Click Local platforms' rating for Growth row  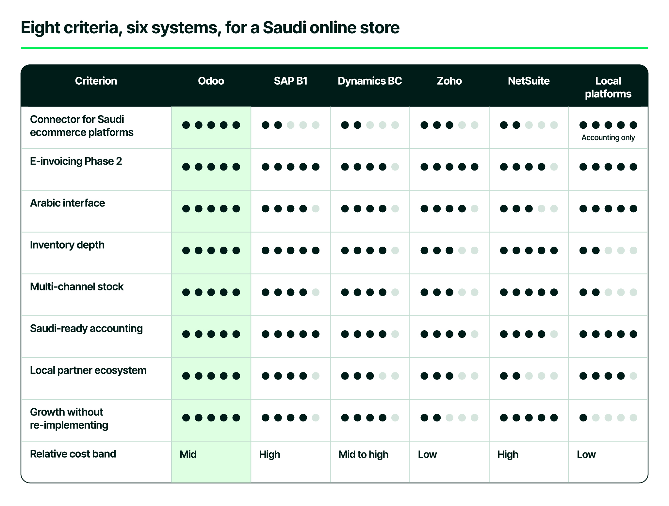coord(608,418)
